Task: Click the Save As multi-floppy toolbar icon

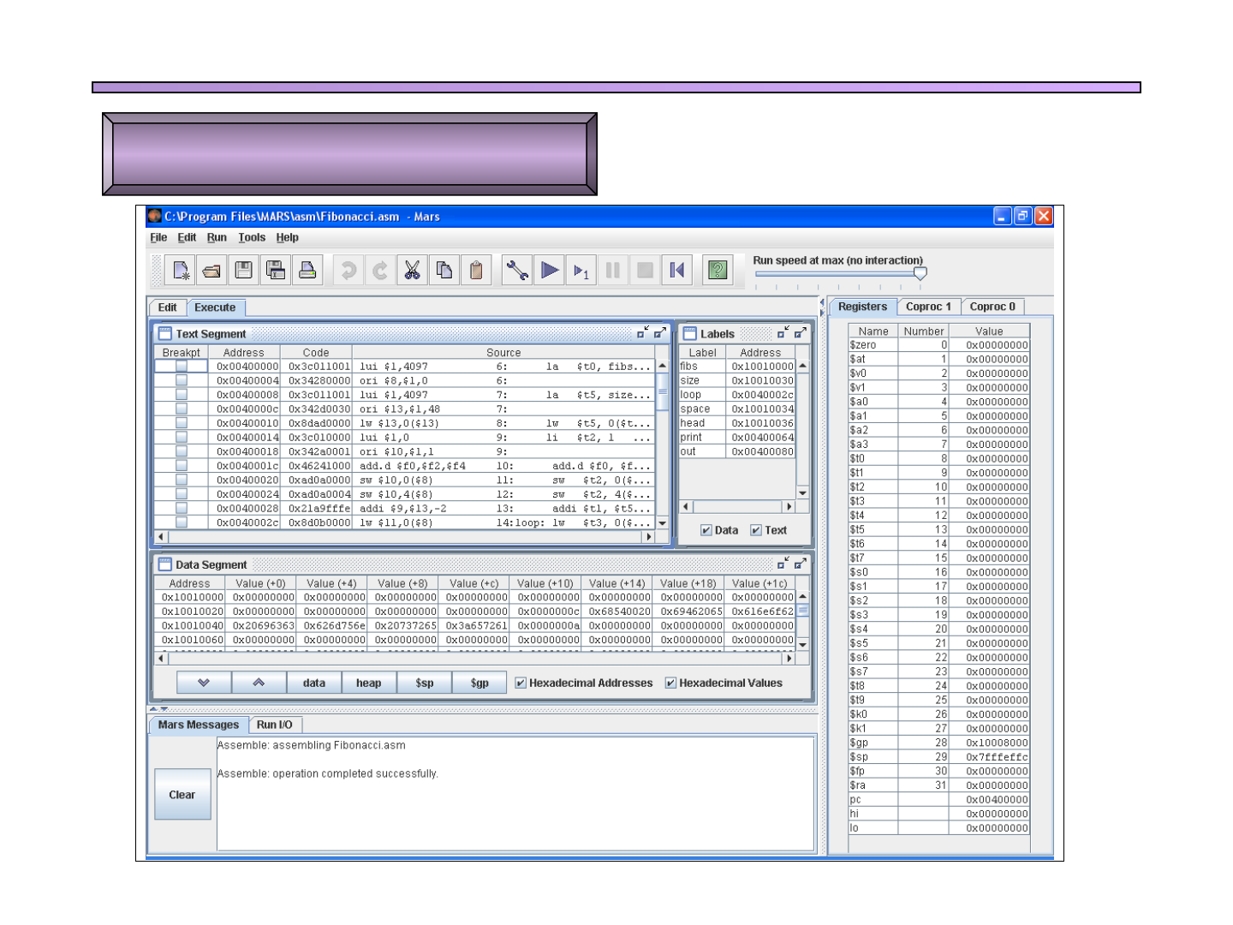Action: click(276, 271)
